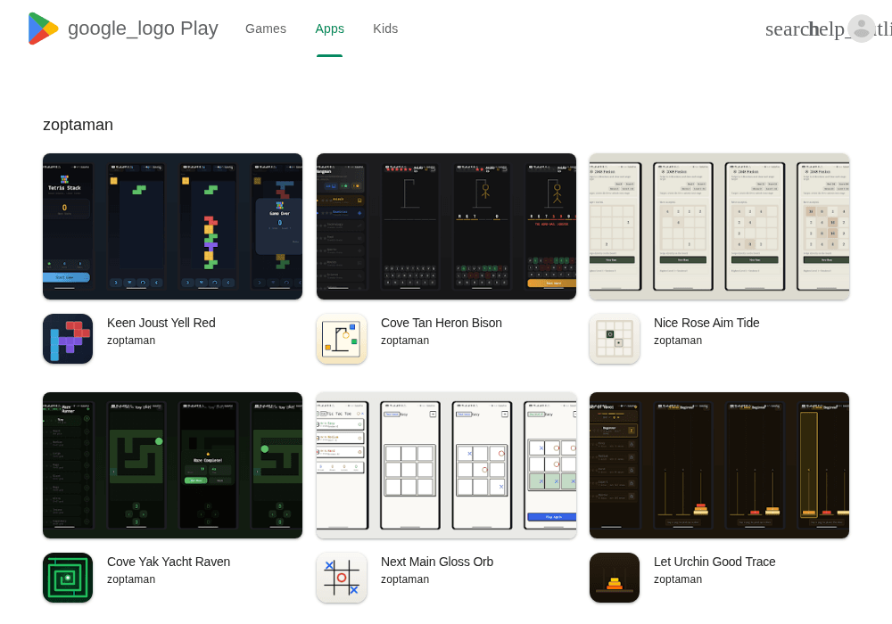Switch to the Kids tab
This screenshot has width=892, height=624.
pyautogui.click(x=385, y=29)
